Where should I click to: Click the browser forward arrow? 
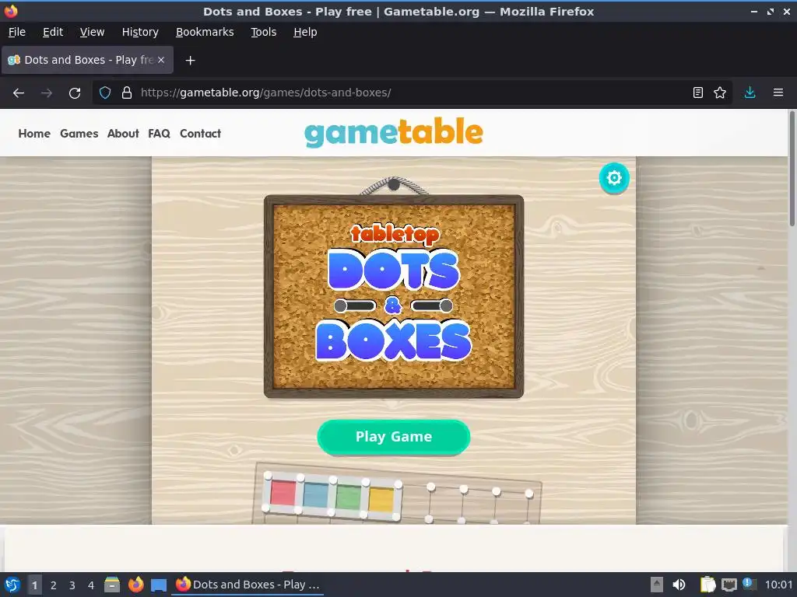tap(46, 93)
